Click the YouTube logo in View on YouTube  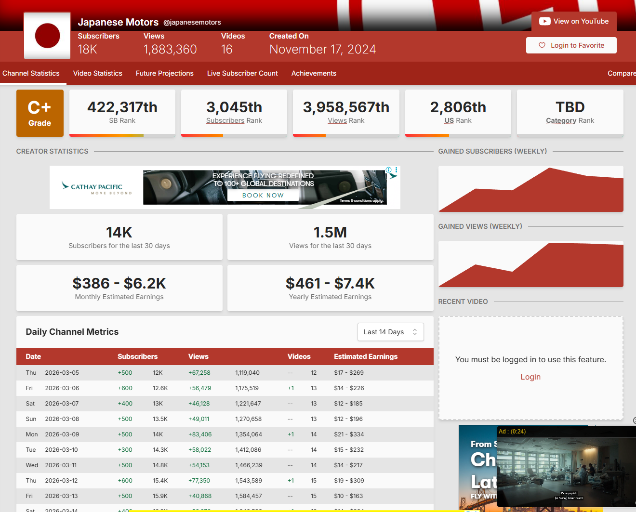[x=544, y=21]
